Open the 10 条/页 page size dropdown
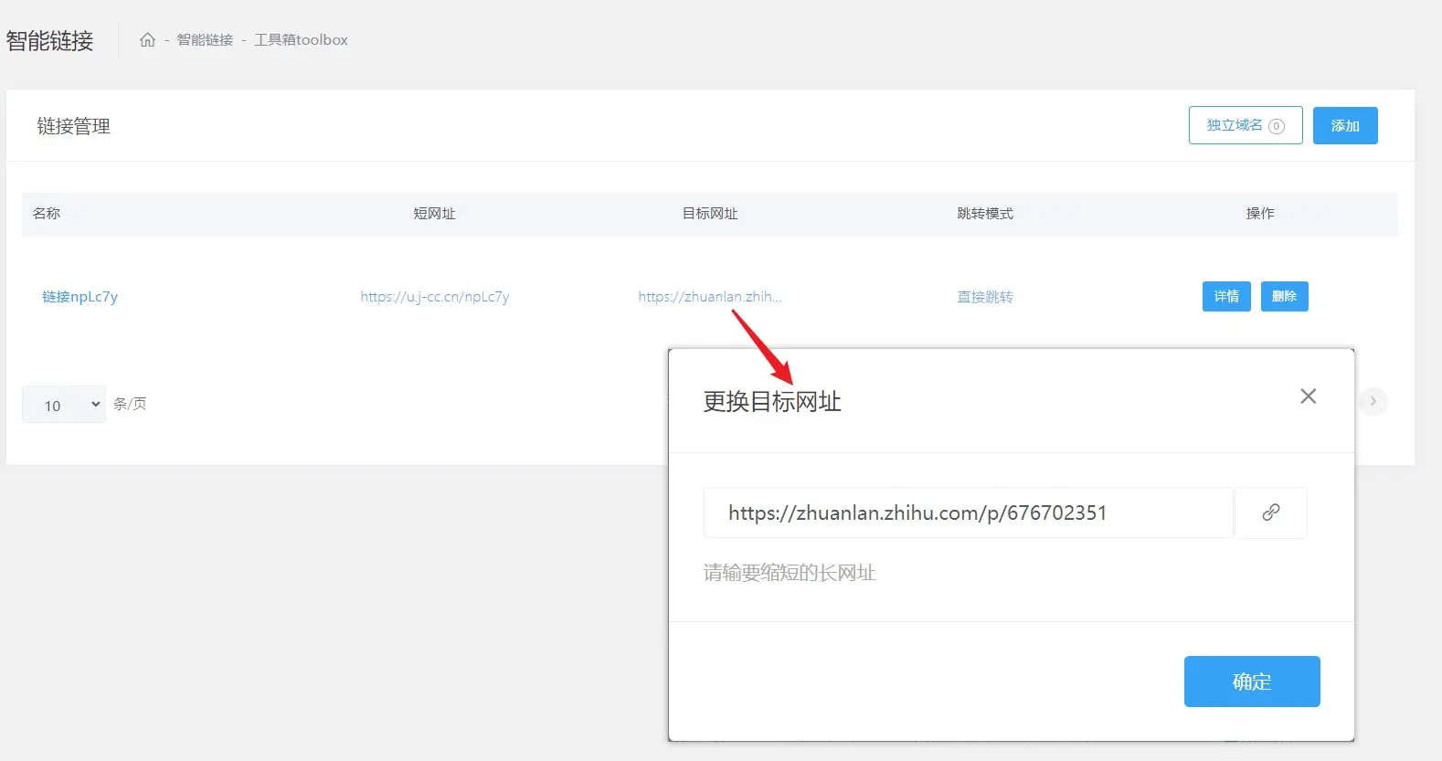This screenshot has height=761, width=1442. 64,405
